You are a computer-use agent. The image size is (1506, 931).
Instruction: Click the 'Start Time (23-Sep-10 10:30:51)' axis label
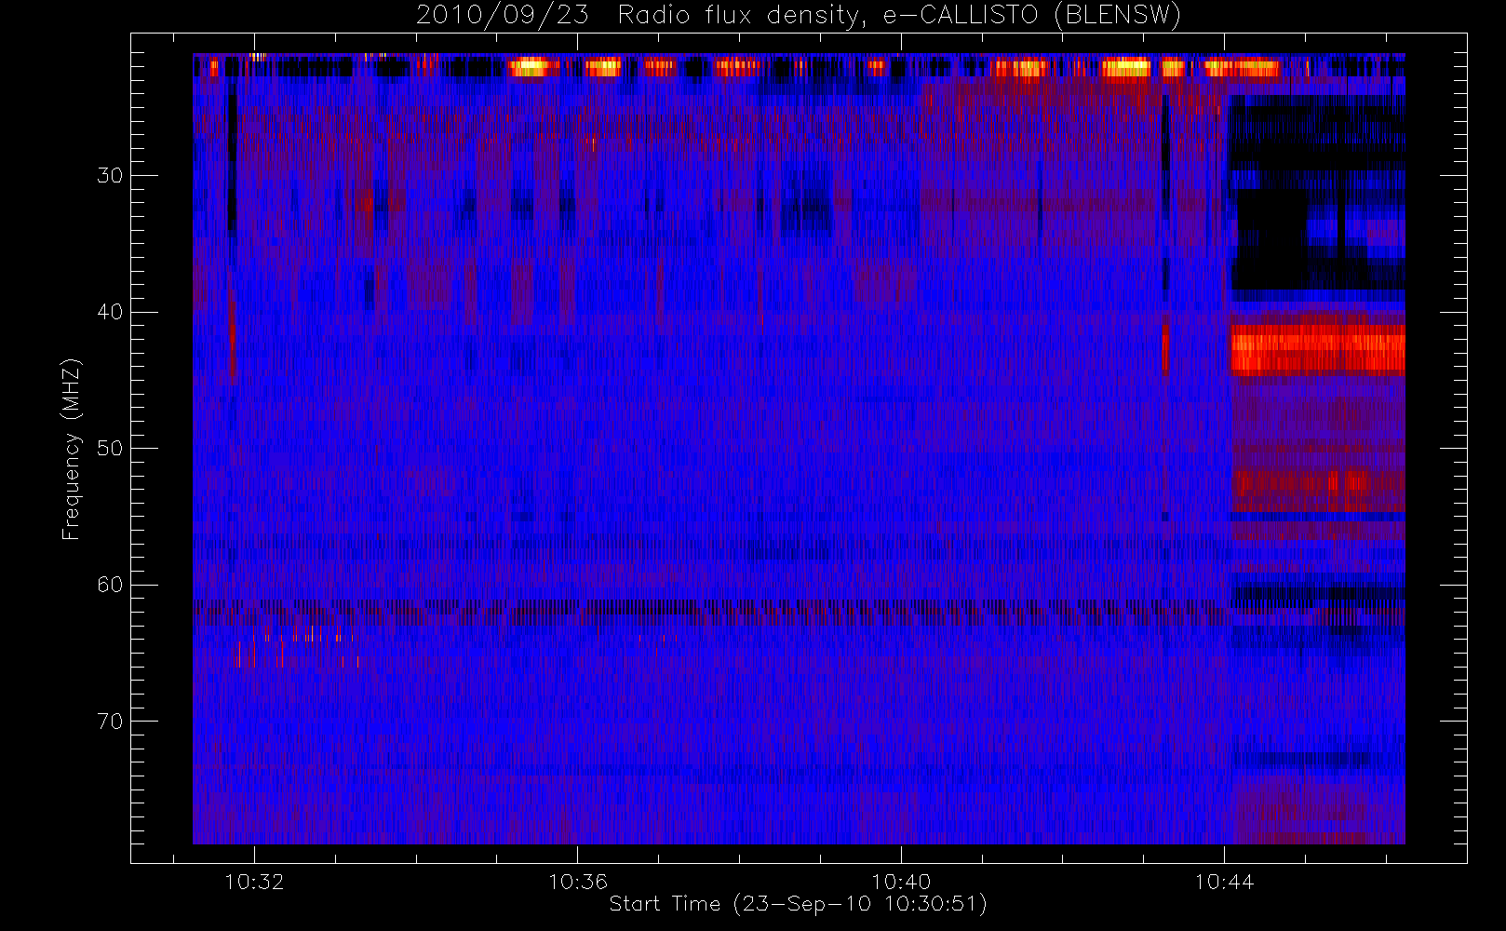tap(798, 904)
